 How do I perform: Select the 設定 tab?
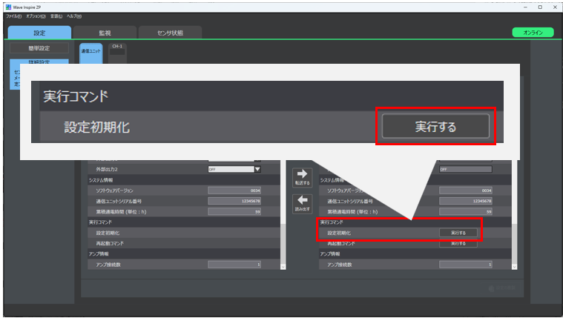[x=39, y=33]
